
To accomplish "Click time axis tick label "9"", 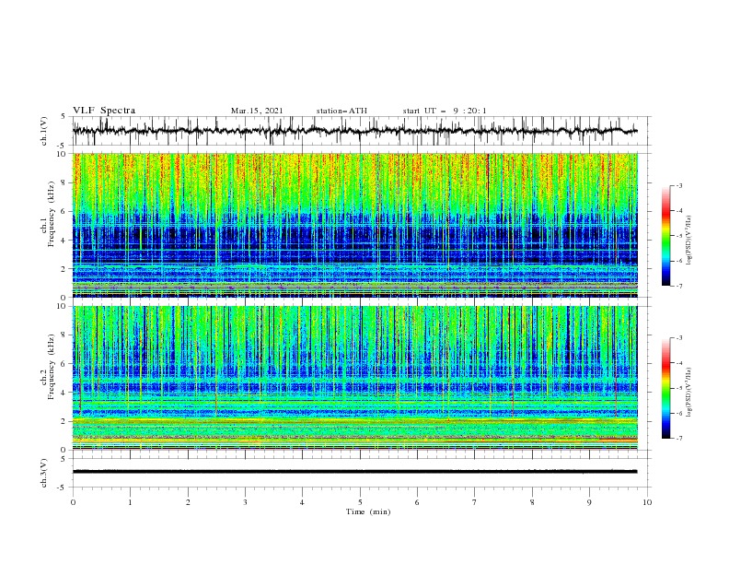I will tap(589, 502).
